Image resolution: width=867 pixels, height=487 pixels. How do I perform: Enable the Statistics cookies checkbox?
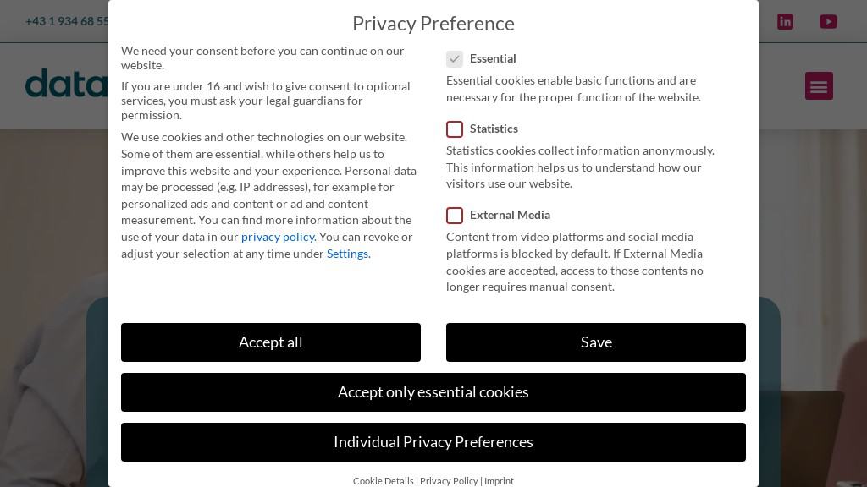[x=455, y=129]
